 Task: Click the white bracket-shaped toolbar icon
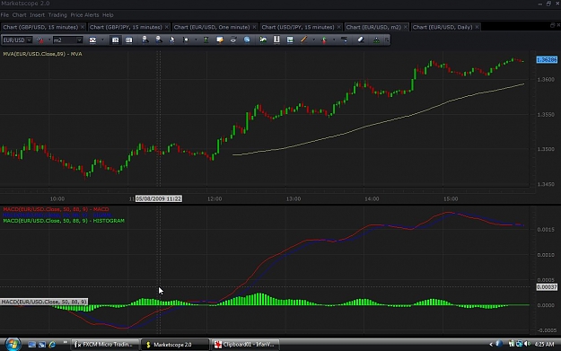[x=276, y=39]
